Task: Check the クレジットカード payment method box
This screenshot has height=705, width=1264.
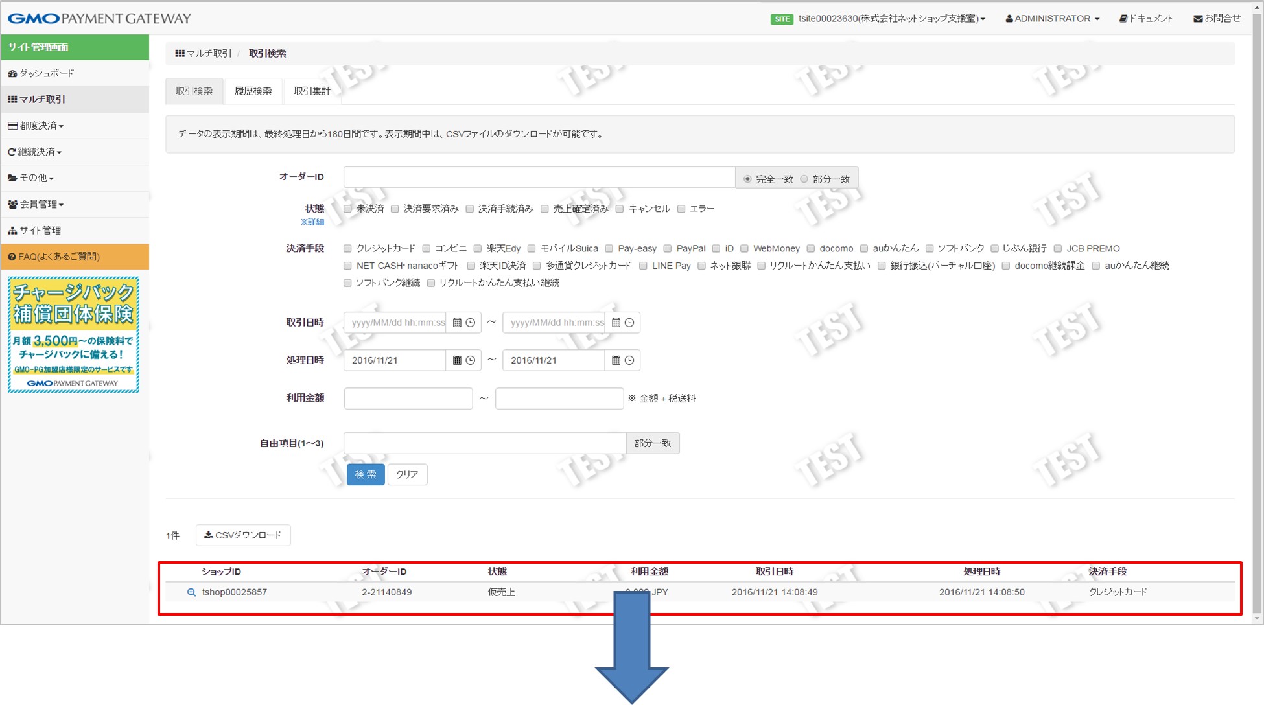Action: coord(347,248)
